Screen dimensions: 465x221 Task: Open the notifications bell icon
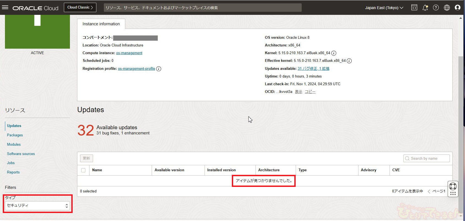coord(425,8)
